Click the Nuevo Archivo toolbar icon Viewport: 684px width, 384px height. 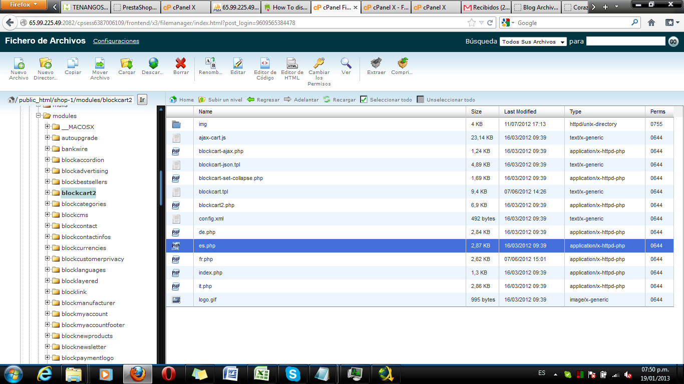(19, 63)
